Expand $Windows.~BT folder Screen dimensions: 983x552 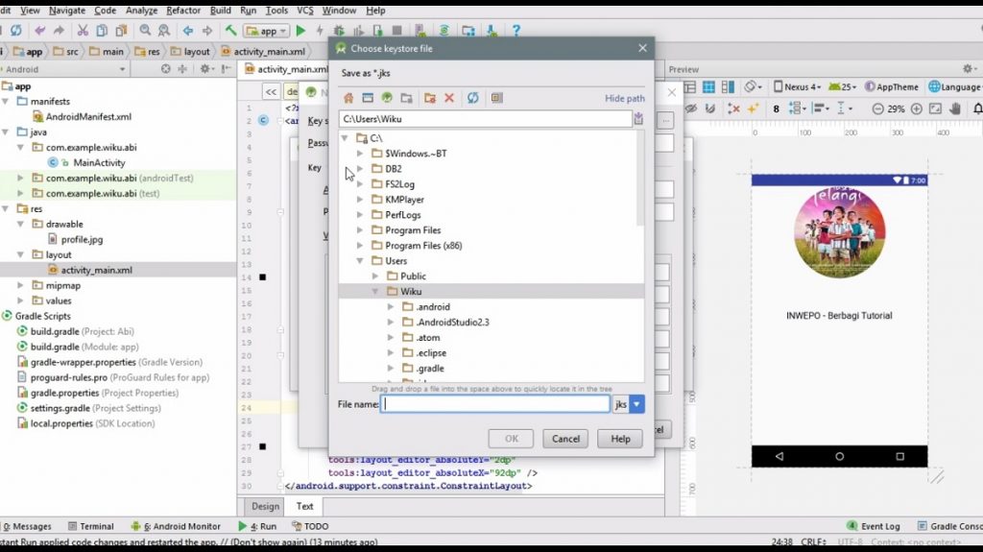360,153
